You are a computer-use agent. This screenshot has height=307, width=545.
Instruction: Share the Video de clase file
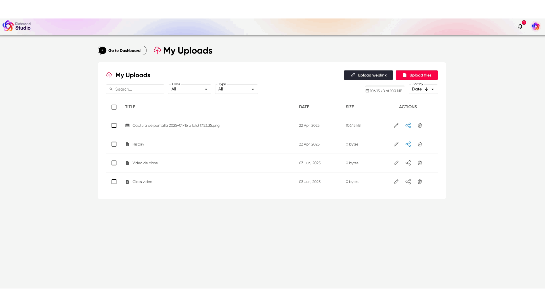(x=408, y=163)
